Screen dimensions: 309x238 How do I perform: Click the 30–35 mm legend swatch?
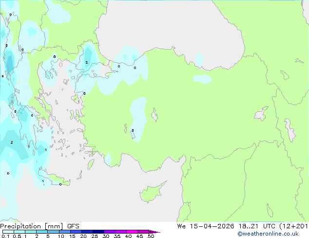[x=110, y=232]
